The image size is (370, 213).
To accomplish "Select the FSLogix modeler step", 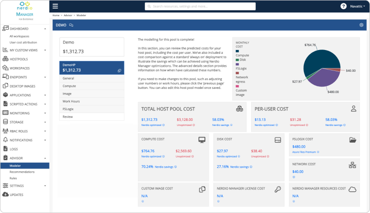I will [x=92, y=109].
